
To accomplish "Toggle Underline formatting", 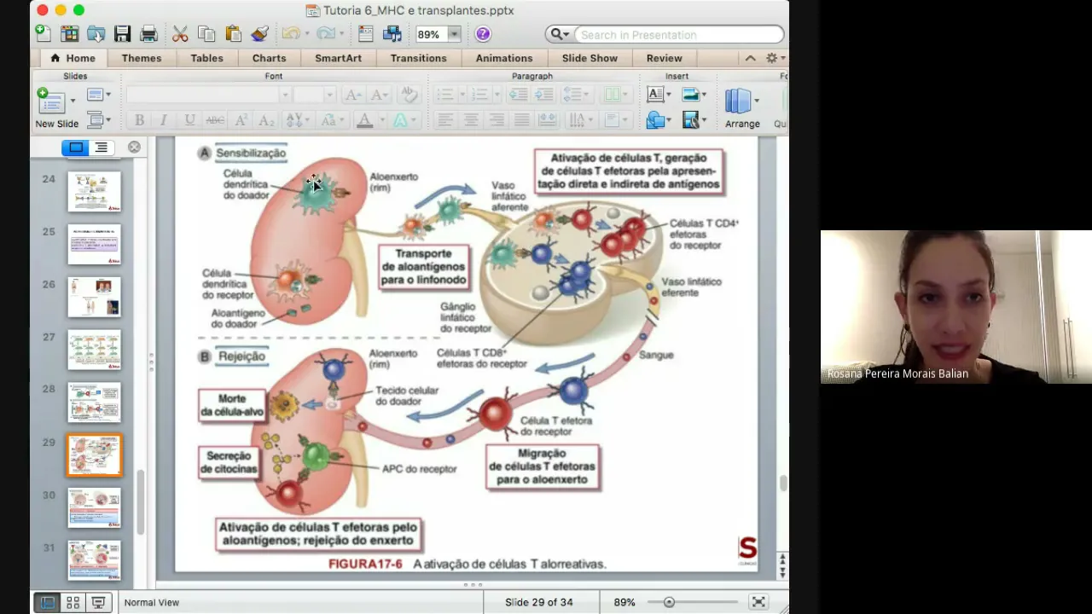I will [x=189, y=120].
